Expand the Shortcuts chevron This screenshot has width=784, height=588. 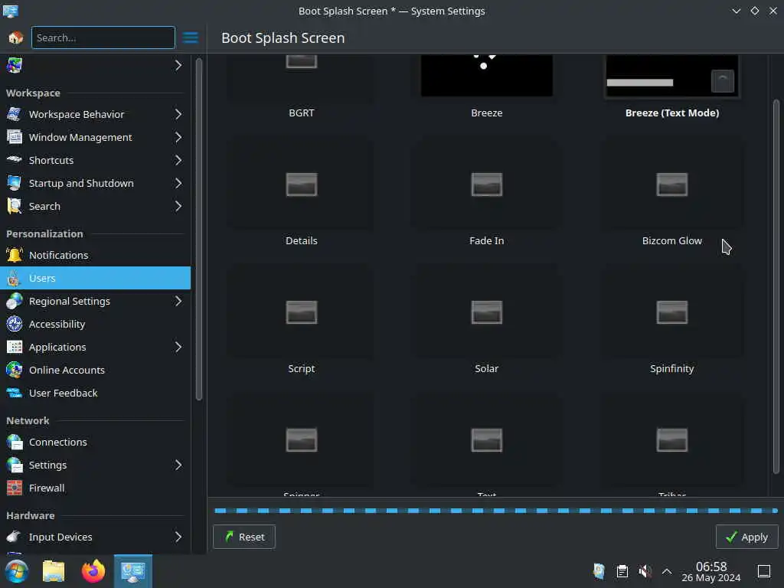pyautogui.click(x=178, y=160)
